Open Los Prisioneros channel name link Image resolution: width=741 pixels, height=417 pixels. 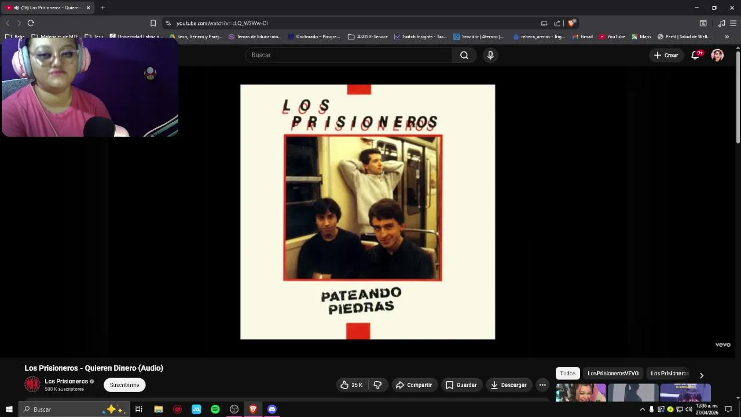coord(66,381)
